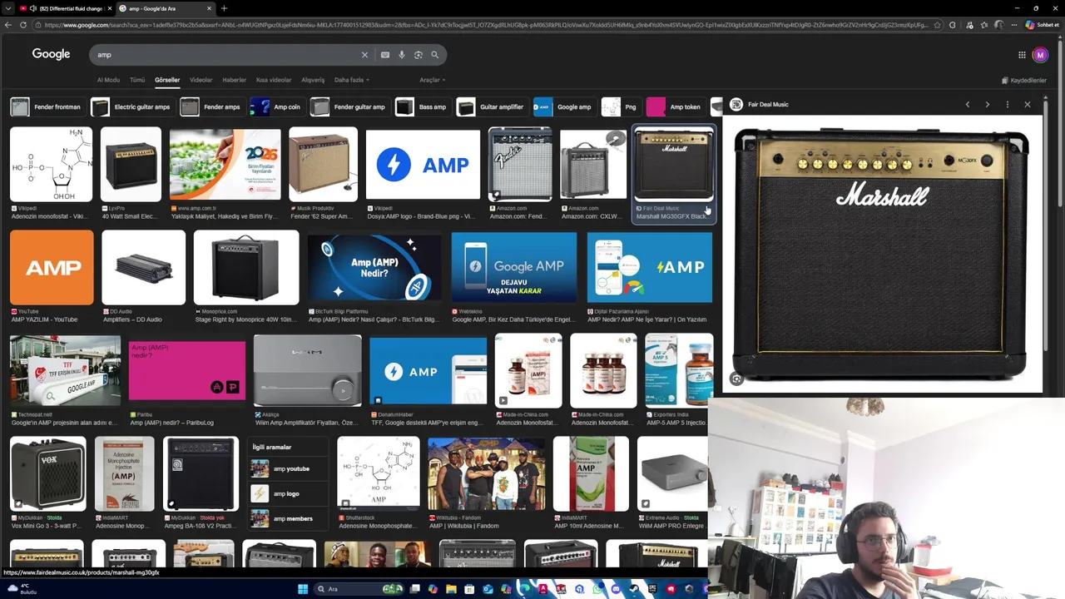The height and width of the screenshot is (599, 1065).
Task: Open Kaydedilenler saved items link
Action: click(1024, 81)
